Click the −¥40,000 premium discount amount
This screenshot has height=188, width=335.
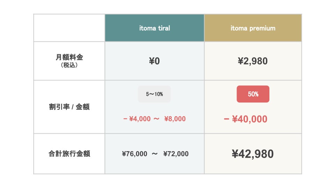click(x=245, y=119)
